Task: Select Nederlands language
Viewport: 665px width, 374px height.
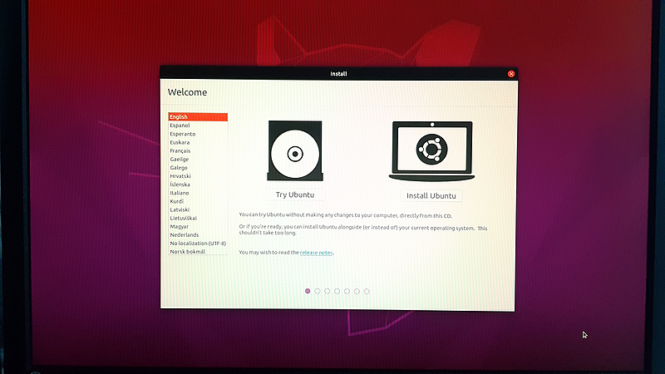Action: [198, 235]
